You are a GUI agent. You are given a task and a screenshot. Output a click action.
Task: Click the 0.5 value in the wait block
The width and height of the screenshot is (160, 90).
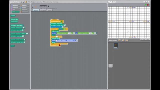point(56,37)
